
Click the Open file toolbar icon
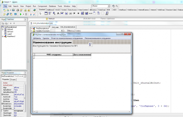pyautogui.click(x=8, y=10)
